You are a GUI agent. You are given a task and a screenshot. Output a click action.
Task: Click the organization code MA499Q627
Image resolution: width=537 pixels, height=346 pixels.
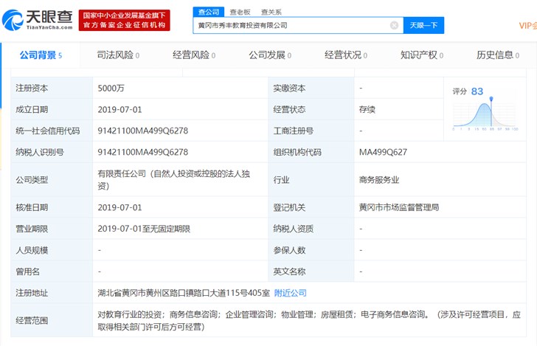(383, 152)
